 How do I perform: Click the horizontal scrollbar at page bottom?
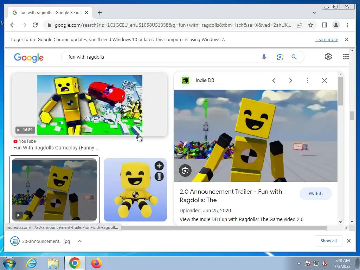pos(224,228)
